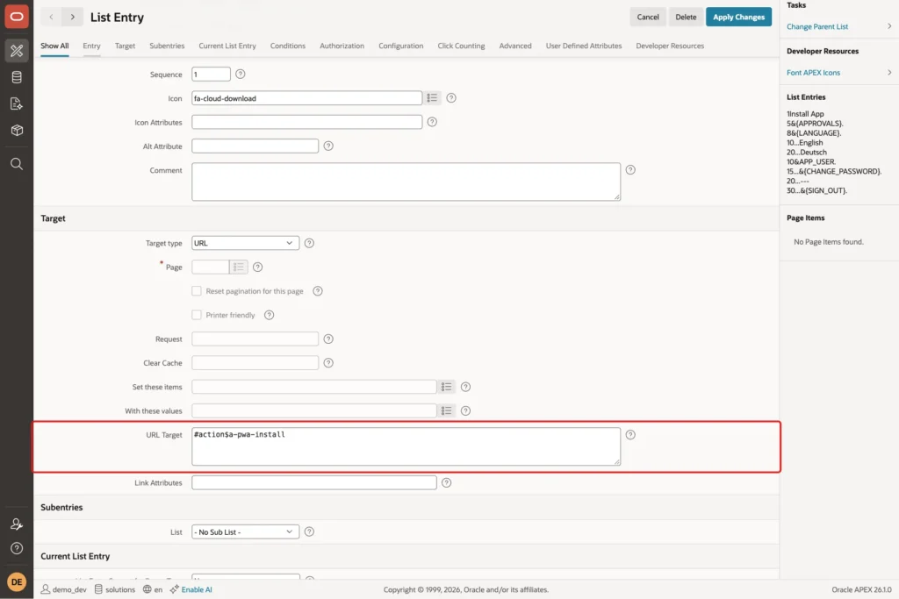
Task: Click the Cancel button
Action: coord(648,18)
